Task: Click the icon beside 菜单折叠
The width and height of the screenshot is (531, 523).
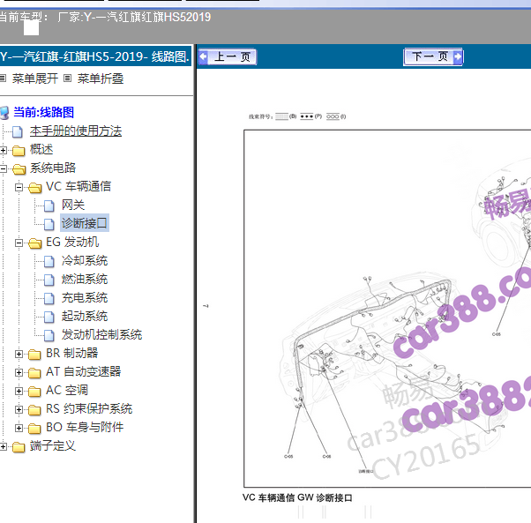Action: [68, 78]
